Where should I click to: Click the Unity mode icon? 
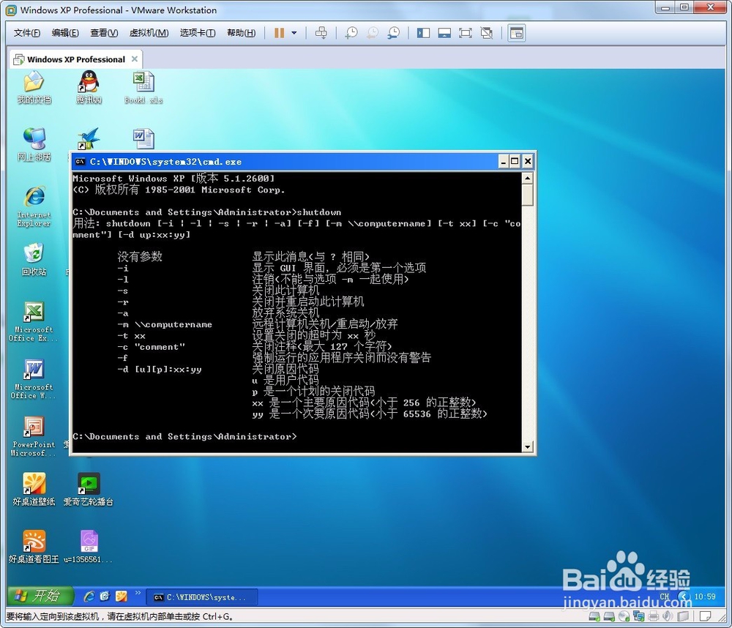(x=487, y=33)
